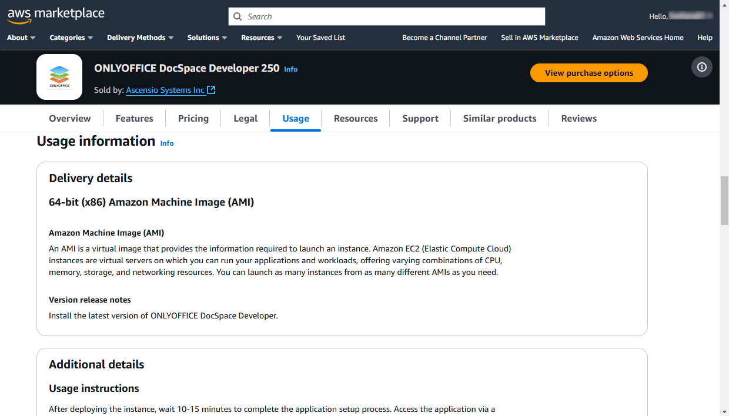
Task: Click Info beside Usage information heading
Action: pyautogui.click(x=167, y=143)
